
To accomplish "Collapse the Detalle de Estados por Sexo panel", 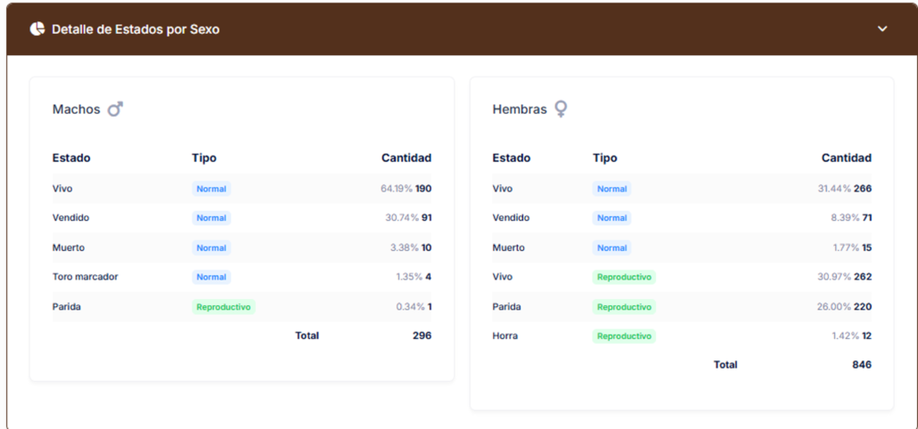I will coord(882,29).
